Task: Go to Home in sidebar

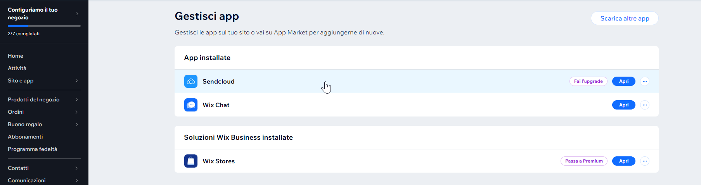Action: pyautogui.click(x=16, y=56)
